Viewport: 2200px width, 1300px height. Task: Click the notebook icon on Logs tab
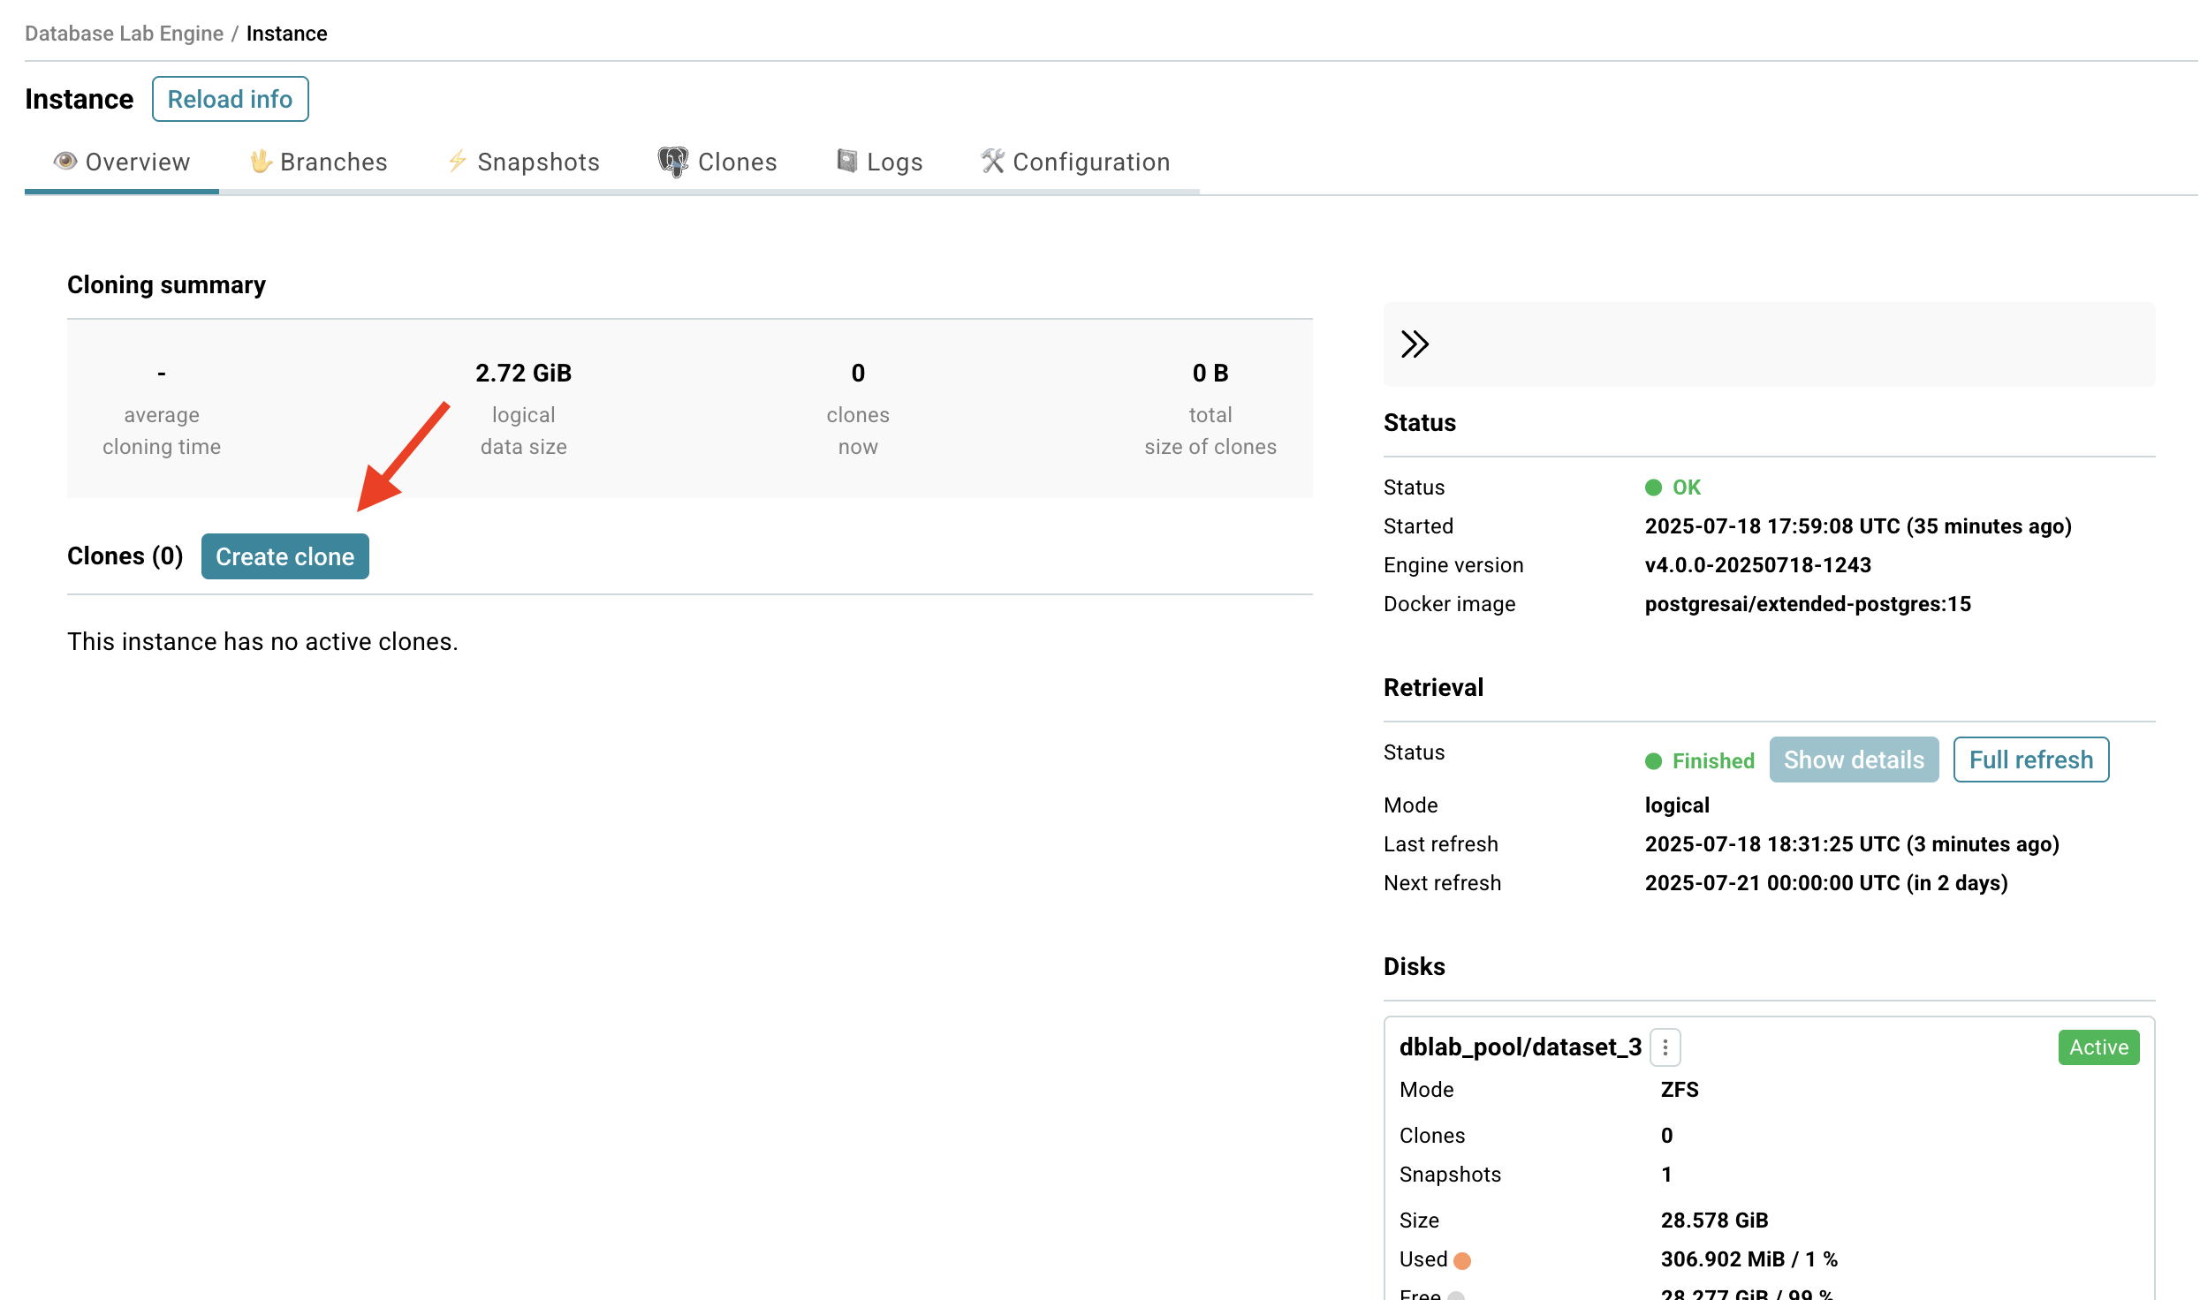click(x=847, y=161)
